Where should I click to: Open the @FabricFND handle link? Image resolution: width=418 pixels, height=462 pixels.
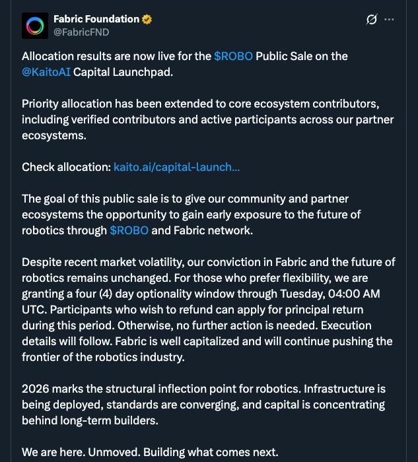coord(81,32)
